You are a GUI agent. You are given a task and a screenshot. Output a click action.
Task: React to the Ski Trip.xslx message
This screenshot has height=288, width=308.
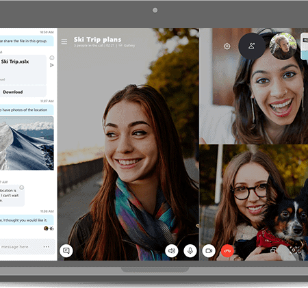tap(52, 57)
